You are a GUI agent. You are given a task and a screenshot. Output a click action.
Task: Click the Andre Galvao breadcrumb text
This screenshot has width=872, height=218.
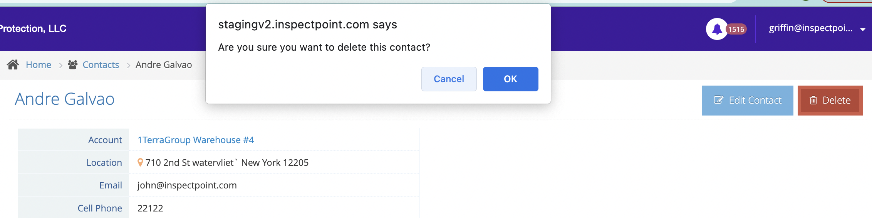coord(164,65)
